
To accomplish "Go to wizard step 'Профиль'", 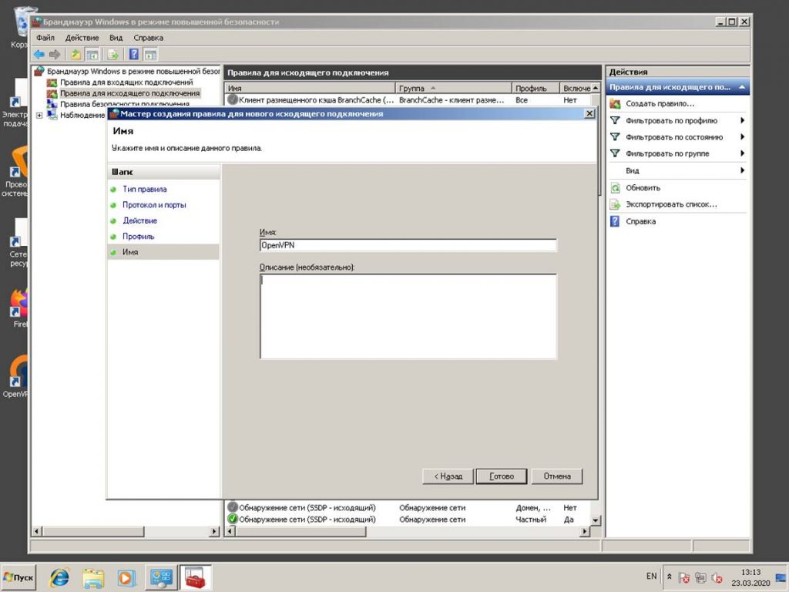I will click(139, 236).
